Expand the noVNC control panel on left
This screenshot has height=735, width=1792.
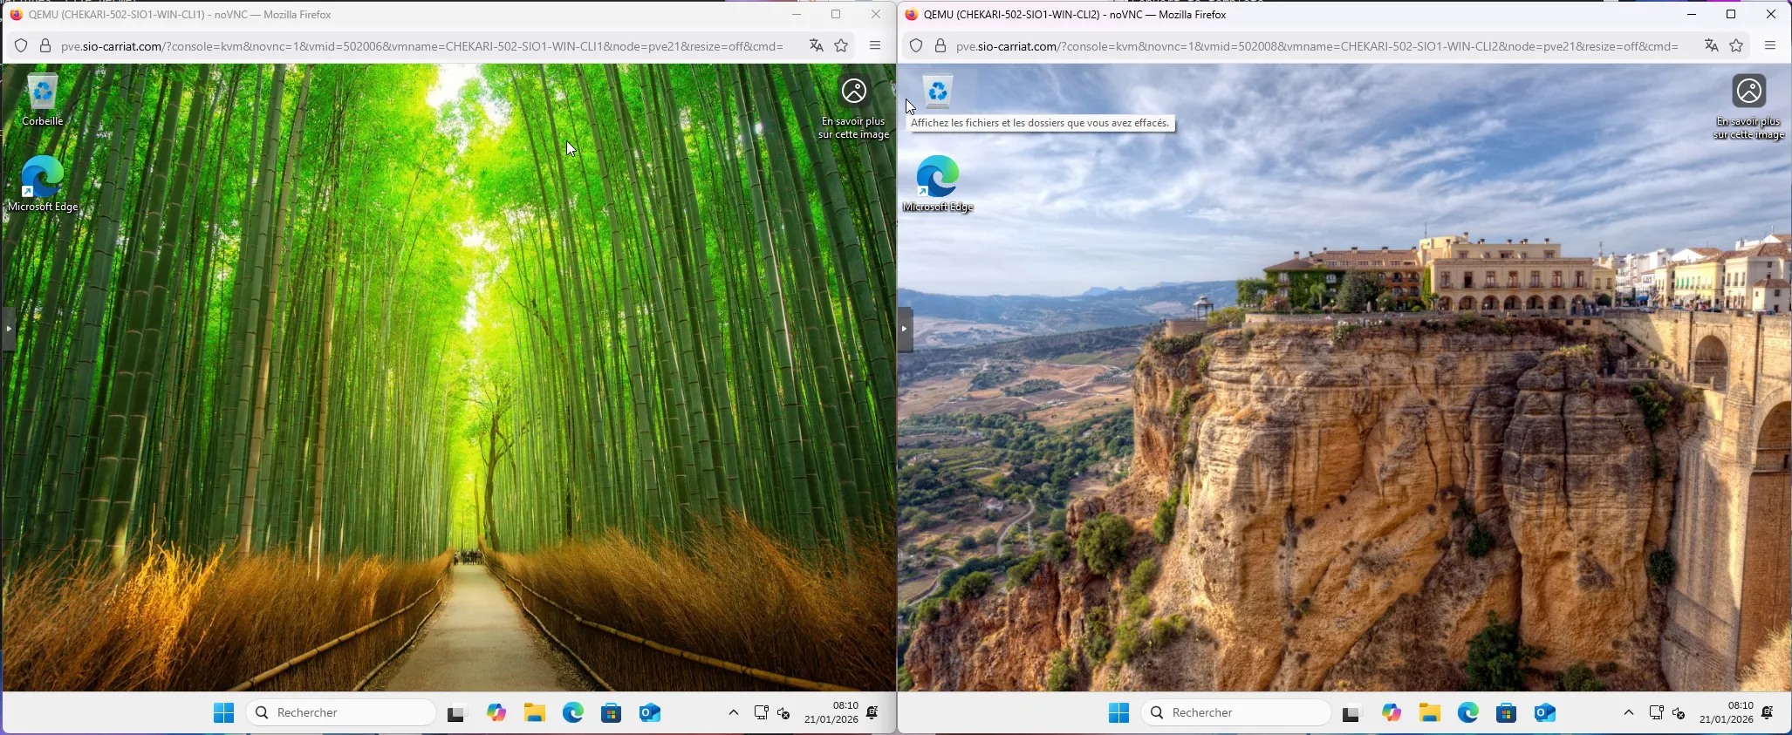(x=9, y=329)
